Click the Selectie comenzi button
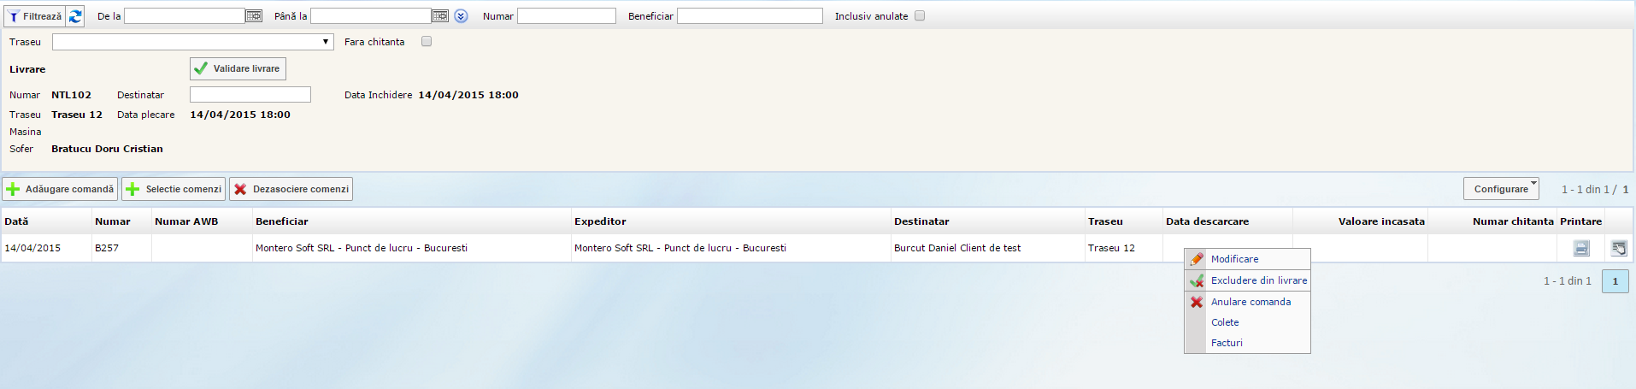 [x=174, y=189]
